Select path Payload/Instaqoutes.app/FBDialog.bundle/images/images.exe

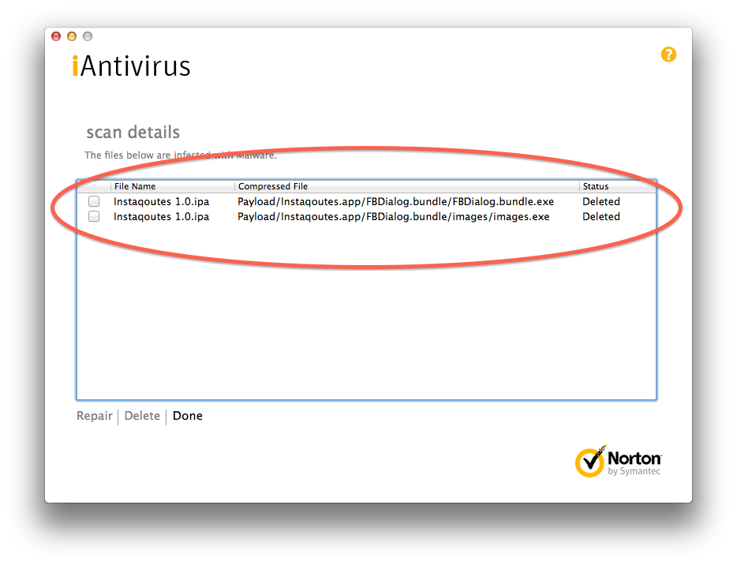[x=394, y=217]
